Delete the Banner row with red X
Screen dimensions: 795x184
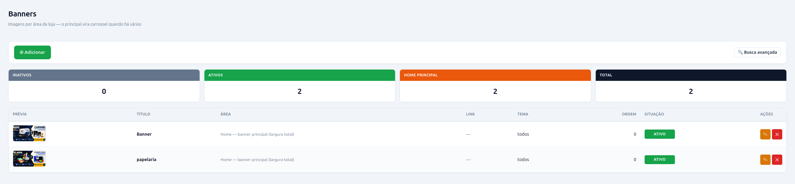(777, 134)
